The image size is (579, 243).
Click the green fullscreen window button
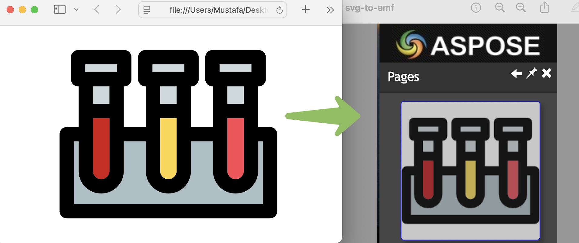tap(35, 10)
